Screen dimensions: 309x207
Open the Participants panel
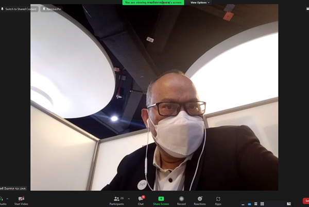pyautogui.click(x=117, y=201)
